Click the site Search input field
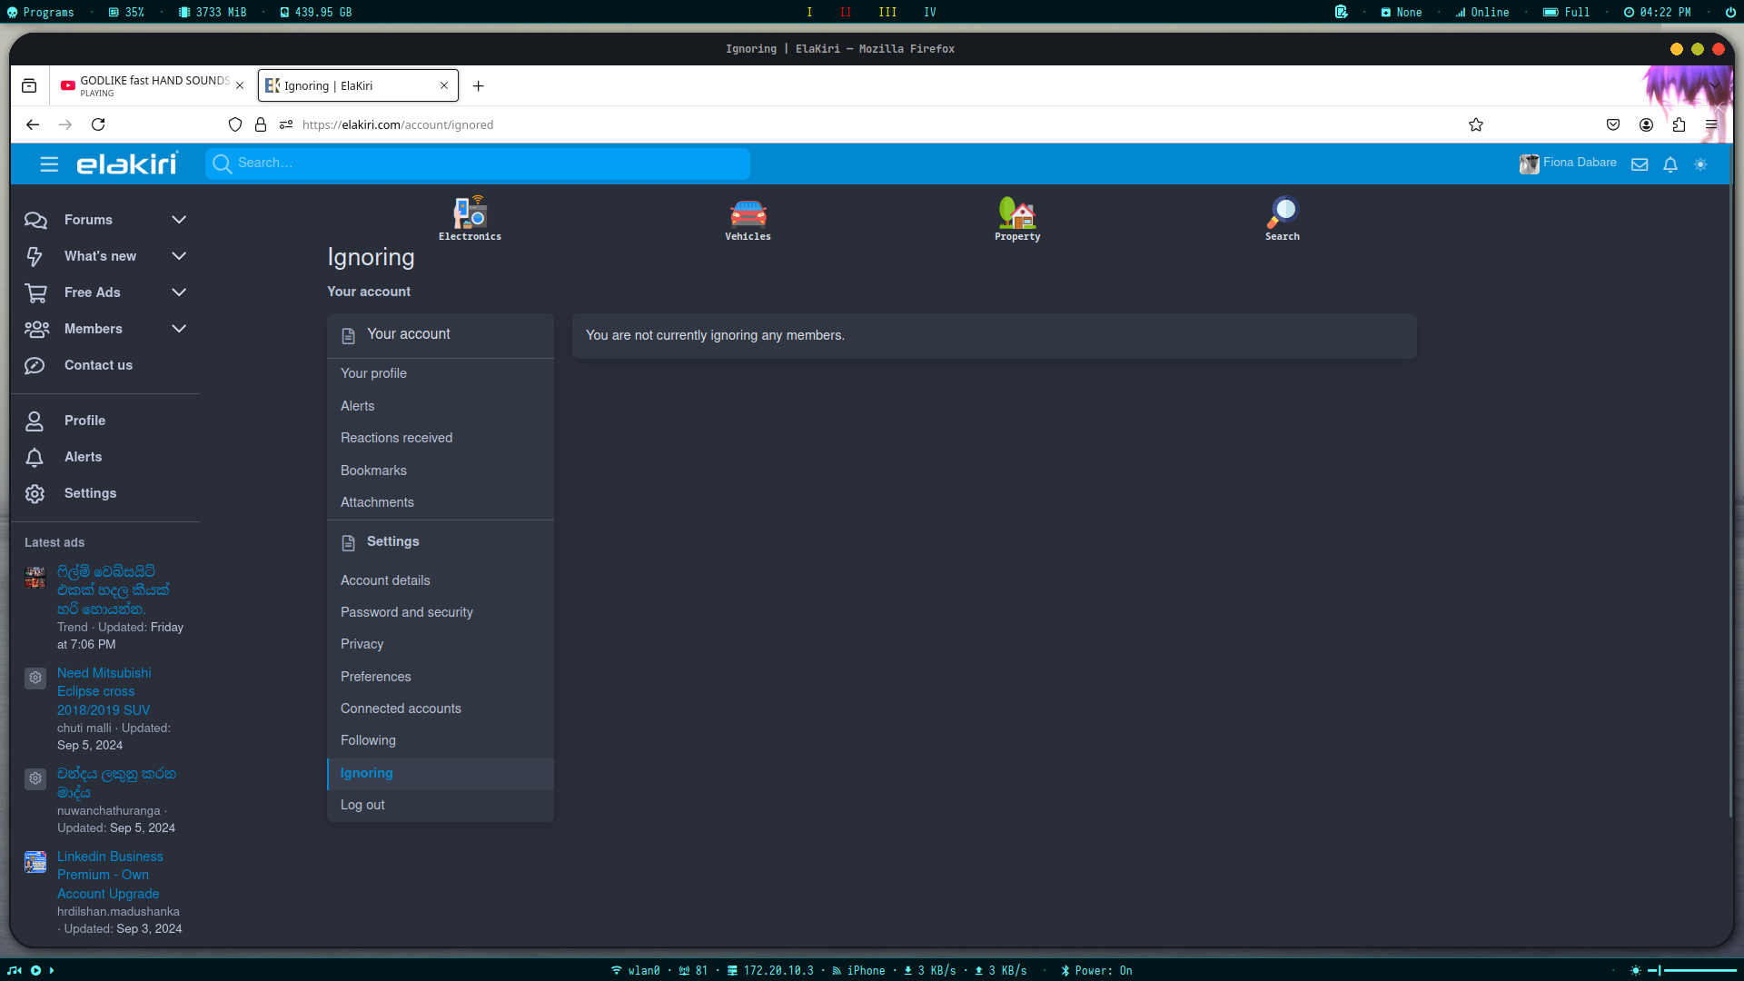The height and width of the screenshot is (981, 1744). point(478,163)
